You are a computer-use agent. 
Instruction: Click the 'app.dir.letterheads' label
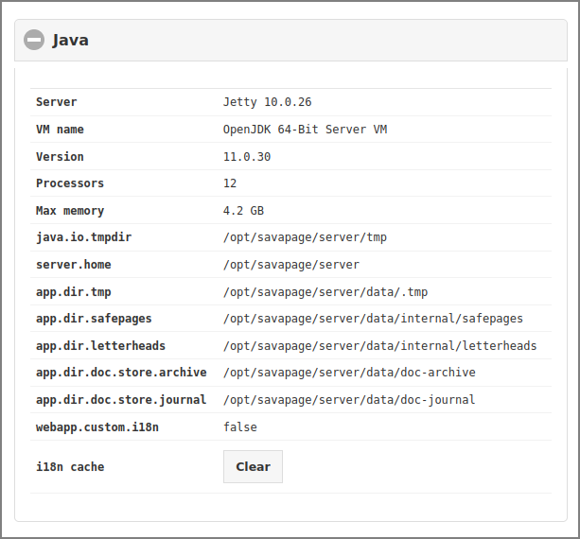(x=100, y=346)
